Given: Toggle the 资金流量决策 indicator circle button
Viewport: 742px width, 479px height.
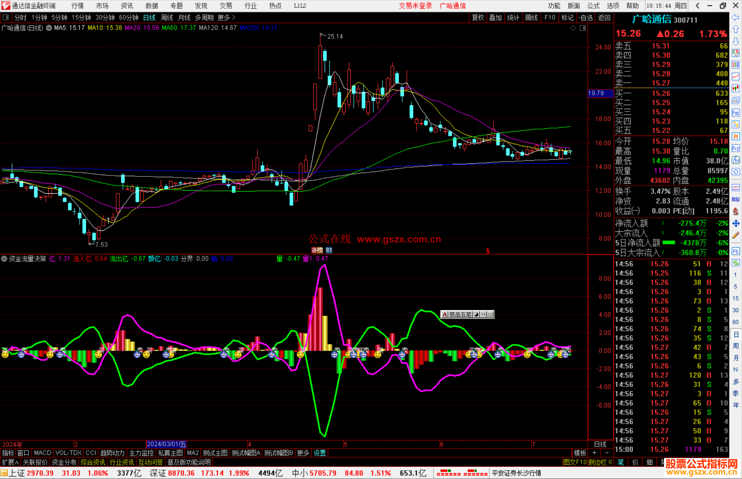Looking at the screenshot, I should point(4,259).
